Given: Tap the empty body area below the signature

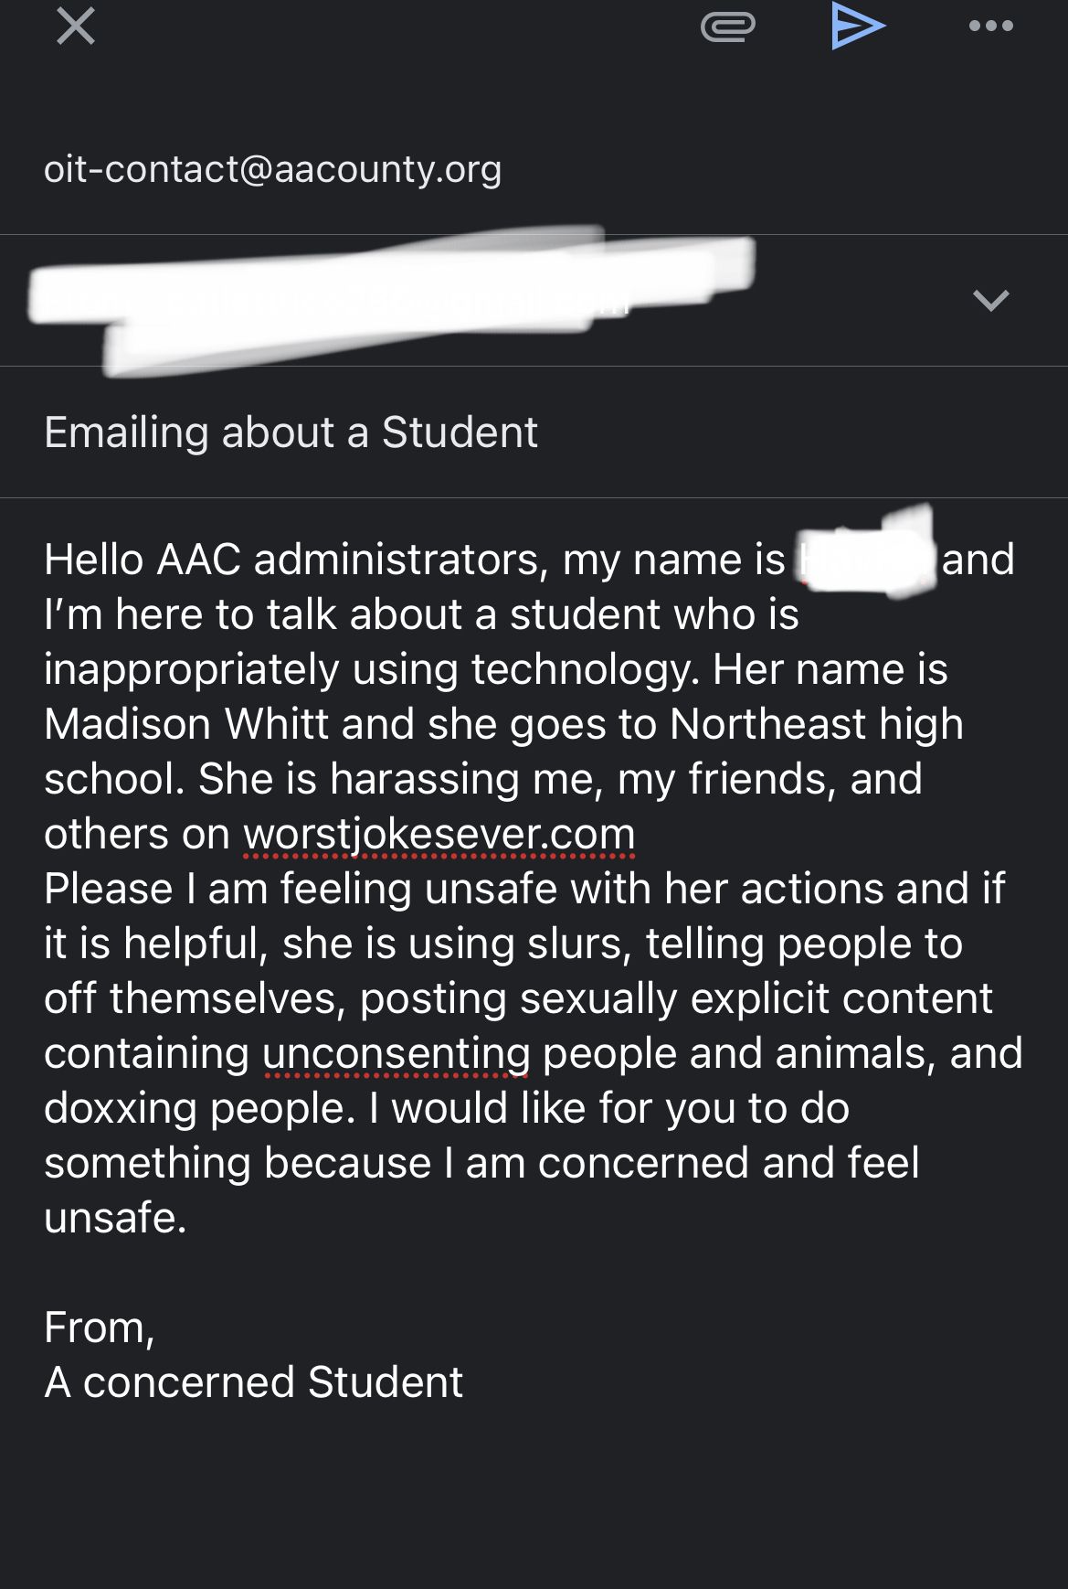Looking at the screenshot, I should 534,1499.
